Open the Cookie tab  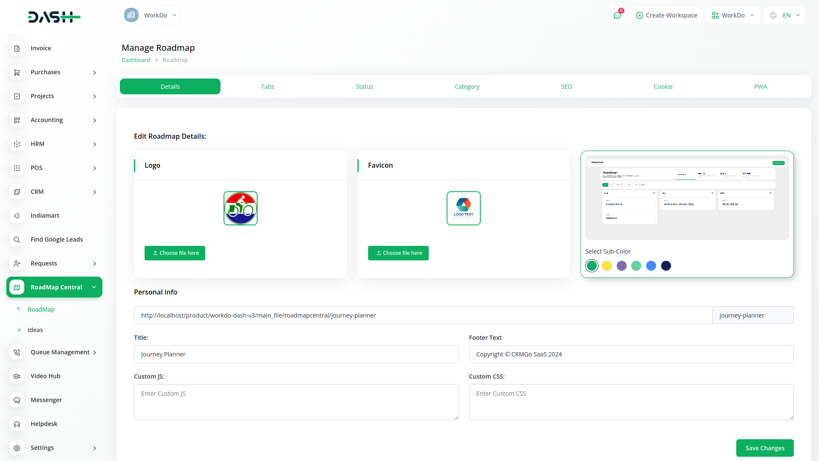pyautogui.click(x=663, y=87)
